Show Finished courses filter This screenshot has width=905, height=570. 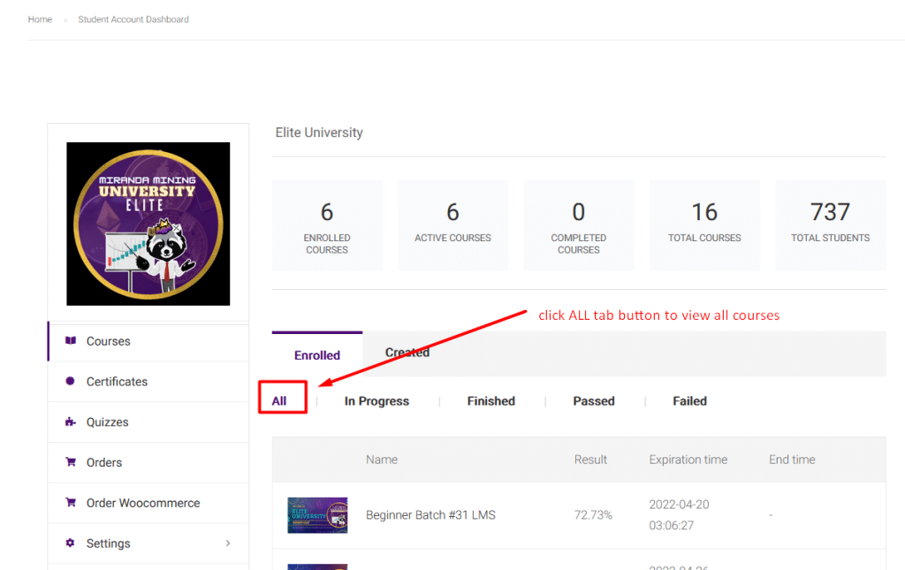491,401
